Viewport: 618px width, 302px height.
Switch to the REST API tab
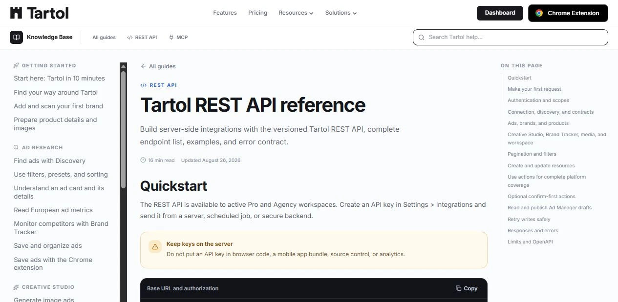[142, 37]
